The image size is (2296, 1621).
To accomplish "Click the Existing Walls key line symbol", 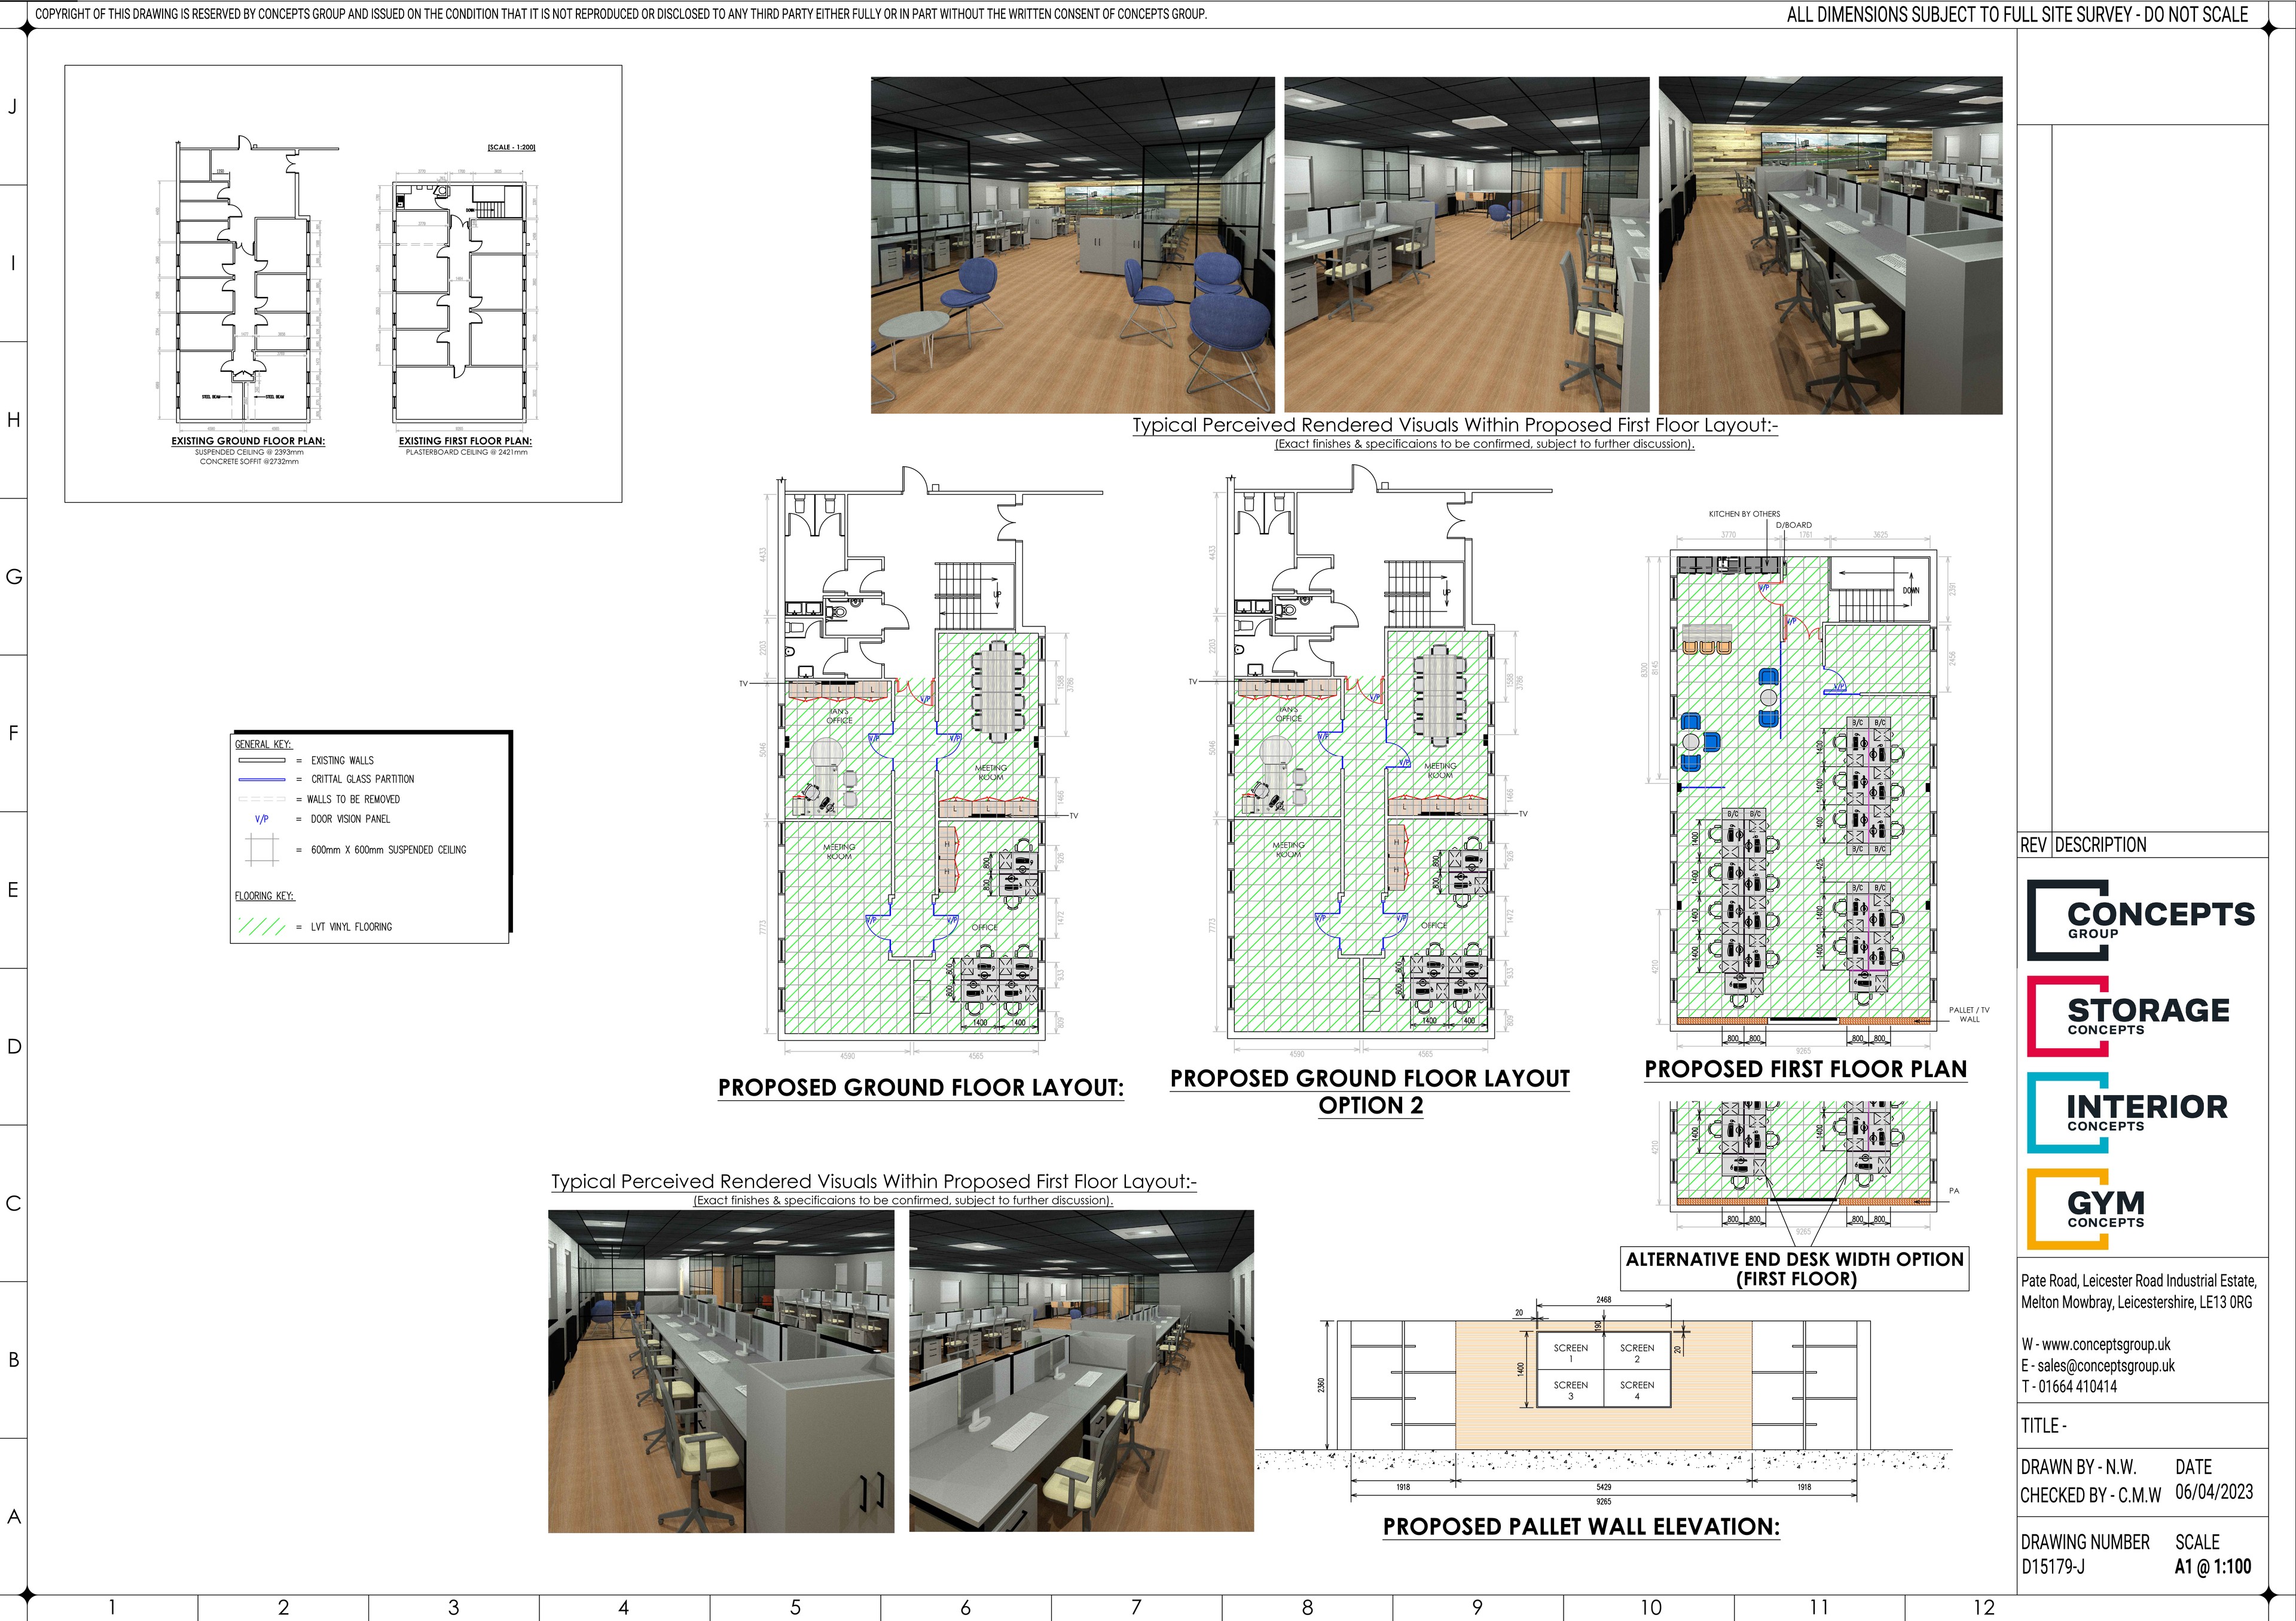I will 262,760.
